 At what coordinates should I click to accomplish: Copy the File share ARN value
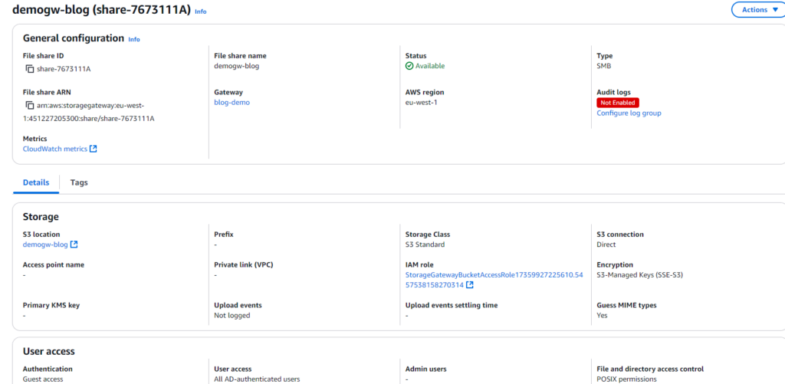pos(30,105)
